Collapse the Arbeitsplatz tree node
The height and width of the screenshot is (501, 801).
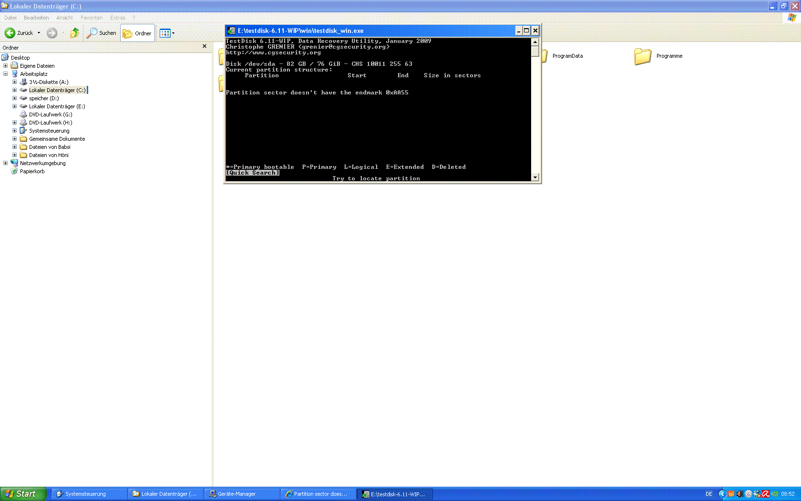click(5, 74)
